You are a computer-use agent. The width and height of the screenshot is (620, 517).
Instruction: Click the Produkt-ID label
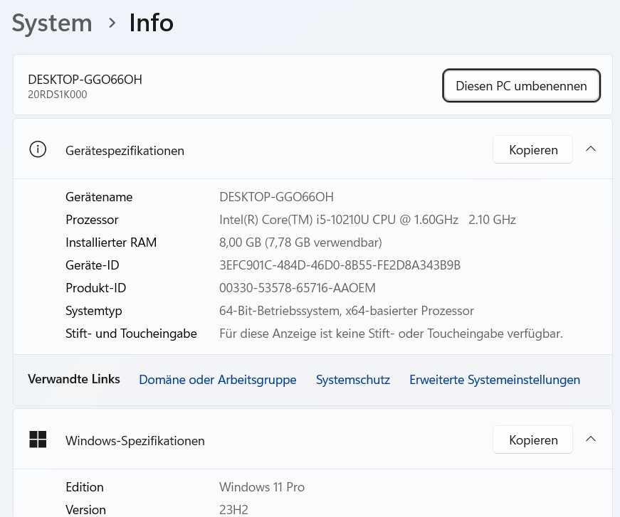95,288
